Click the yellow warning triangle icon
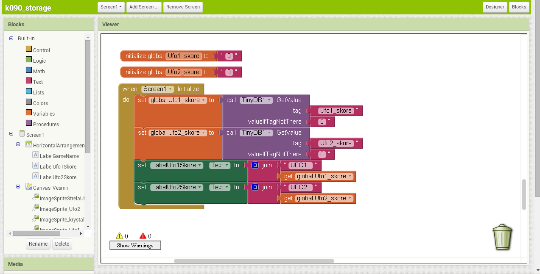This screenshot has width=540, height=274. click(120, 236)
